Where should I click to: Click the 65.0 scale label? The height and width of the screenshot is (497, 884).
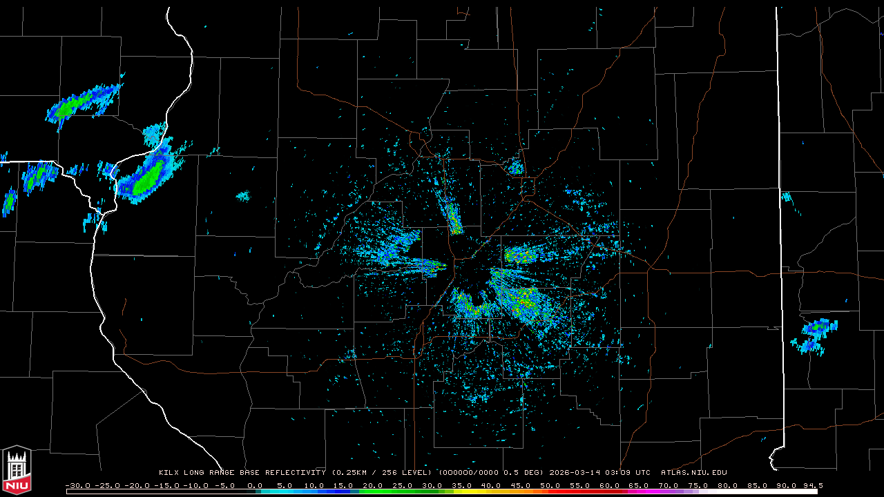click(x=638, y=485)
